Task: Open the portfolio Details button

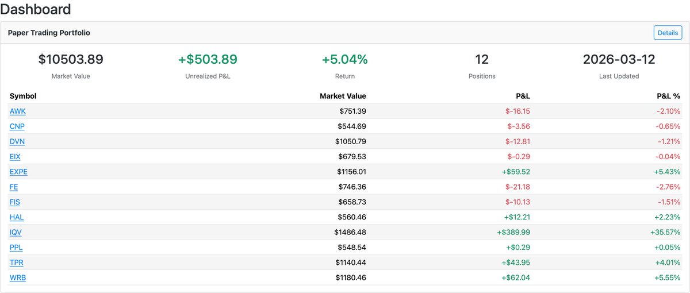Action: click(668, 33)
